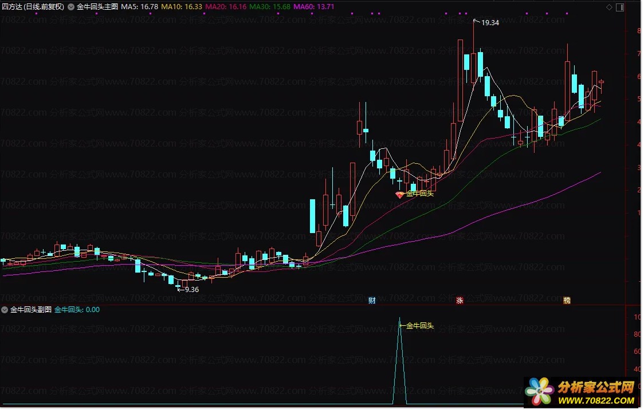Toggle the side panel layout icon
Image resolution: width=644 pixels, height=410 pixels.
click(620, 7)
